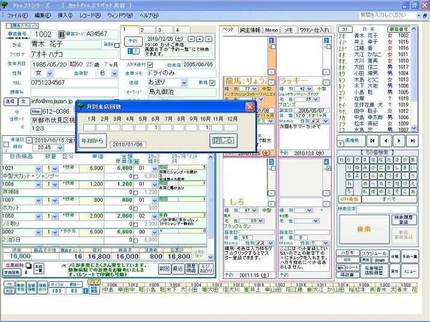Toggle 顧客入力ロック checkbox
The image size is (430, 322).
tap(9, 26)
